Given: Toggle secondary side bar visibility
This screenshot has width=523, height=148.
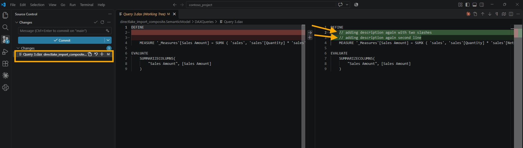Looking at the screenshot, I should tap(482, 5).
